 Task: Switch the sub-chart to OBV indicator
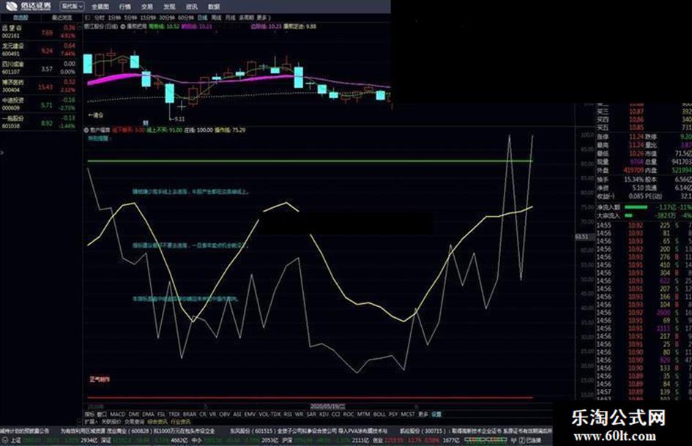[x=225, y=415]
